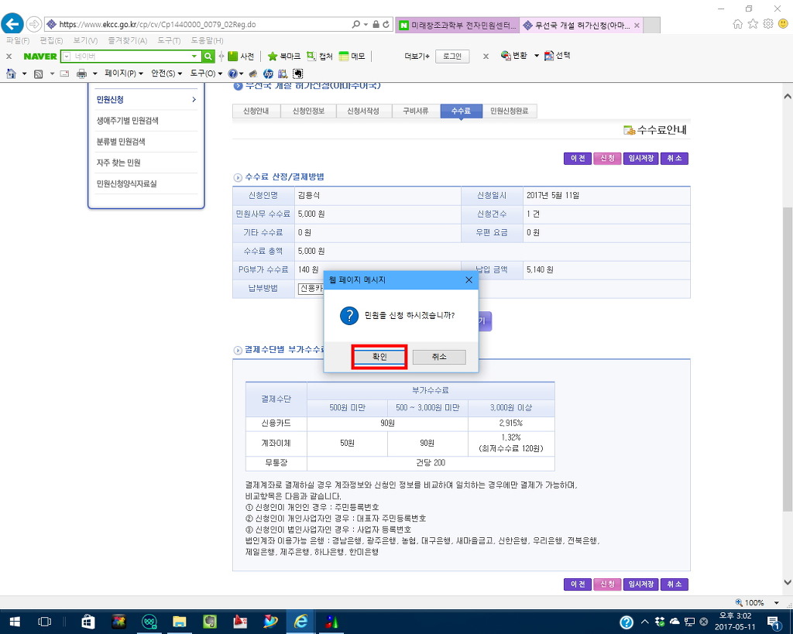Click the Naver toolbar 로그인 button
This screenshot has width=793, height=634.
[x=452, y=56]
